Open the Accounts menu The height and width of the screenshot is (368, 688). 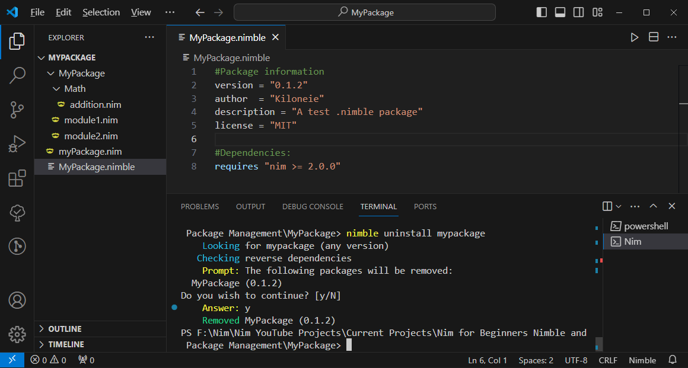pyautogui.click(x=17, y=300)
